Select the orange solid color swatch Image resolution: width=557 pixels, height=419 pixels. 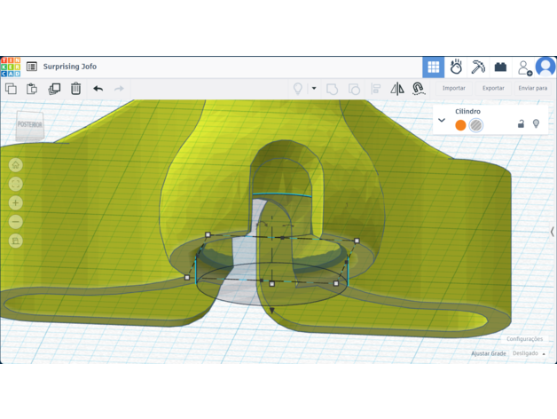pos(460,125)
